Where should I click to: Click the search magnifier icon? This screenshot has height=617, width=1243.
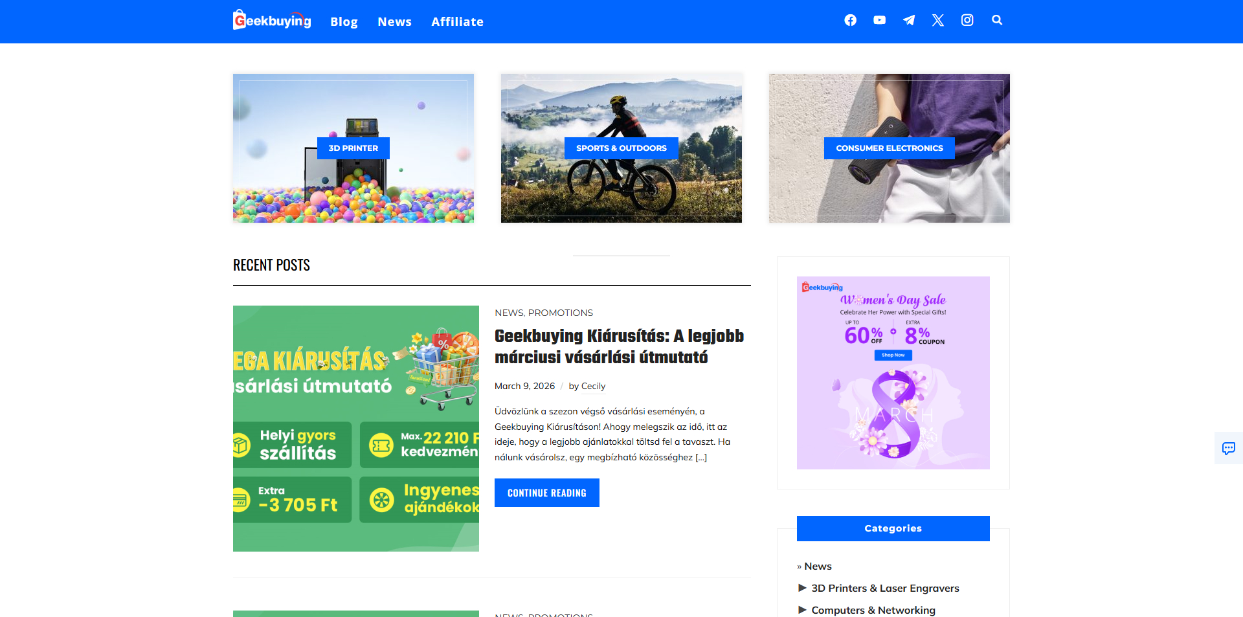pos(997,20)
